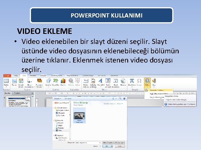
Task: Click the Dosya adı file name field
Action: coord(88,143)
